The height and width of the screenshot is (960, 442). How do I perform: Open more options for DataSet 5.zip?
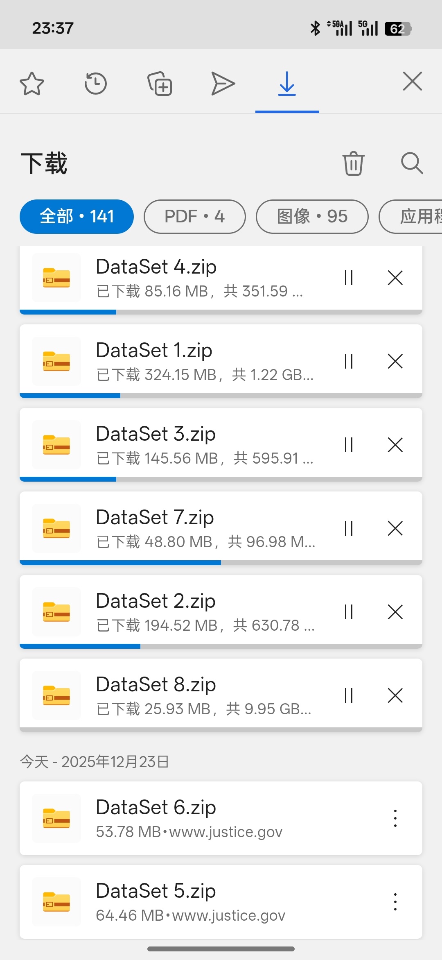click(395, 902)
